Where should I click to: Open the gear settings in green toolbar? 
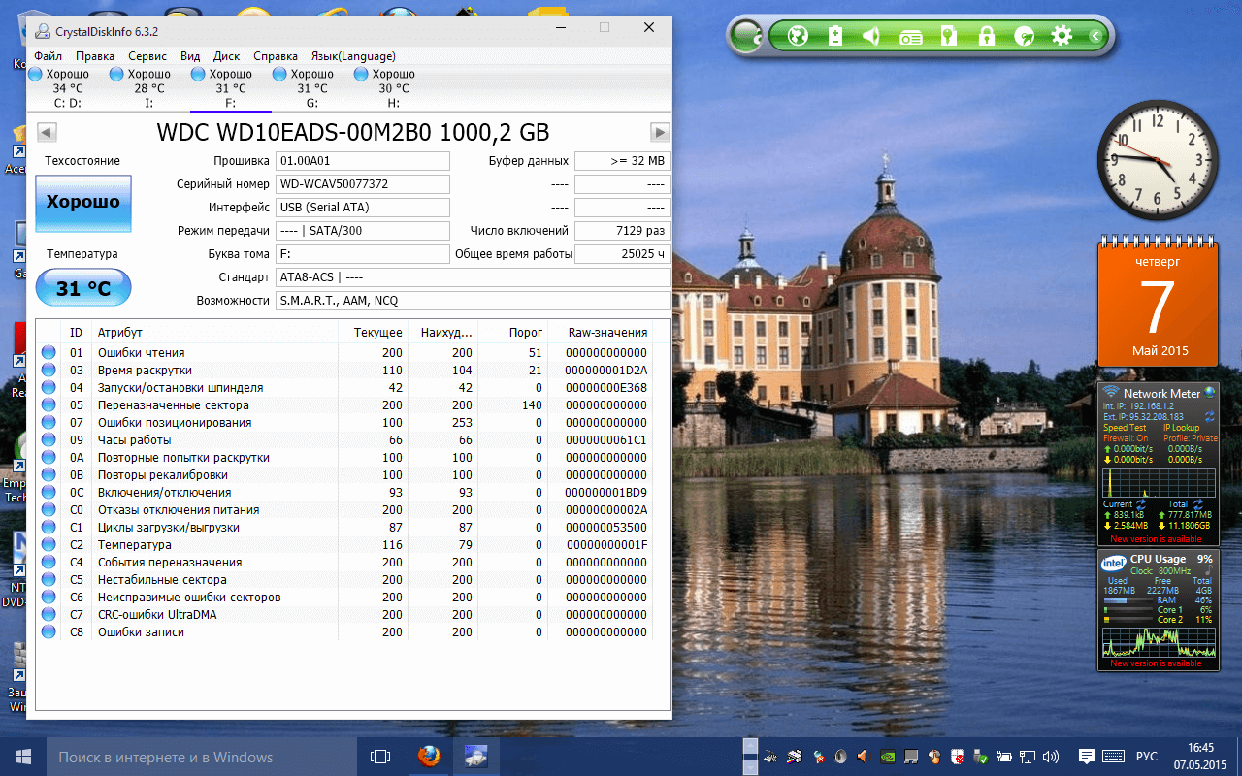pyautogui.click(x=1062, y=37)
